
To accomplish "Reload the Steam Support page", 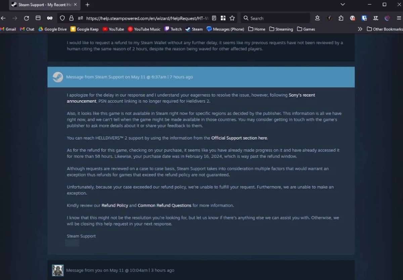I will tap(27, 18).
